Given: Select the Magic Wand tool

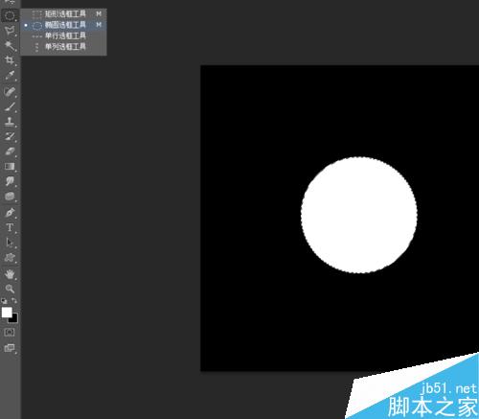Looking at the screenshot, I should (10, 45).
